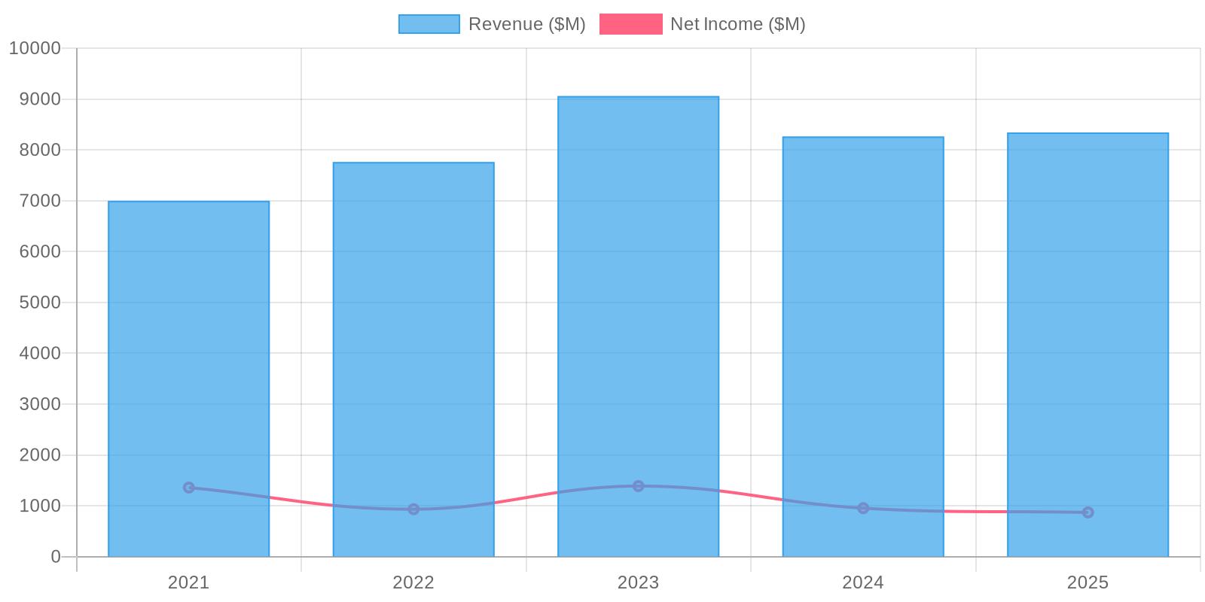
Task: Click the blue Revenue legend color box
Action: [429, 24]
